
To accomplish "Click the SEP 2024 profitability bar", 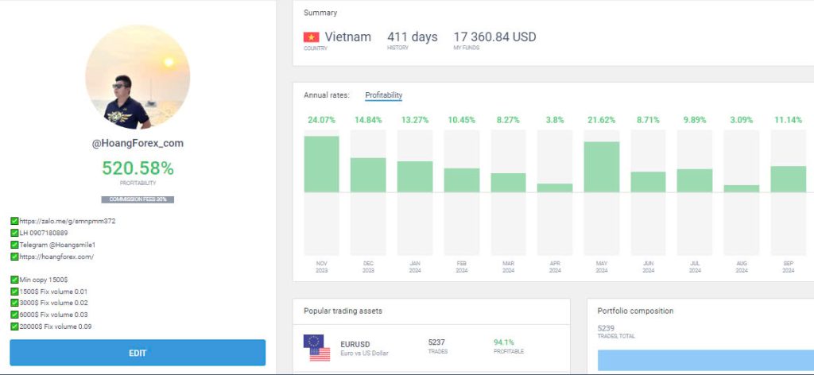I will (x=788, y=180).
